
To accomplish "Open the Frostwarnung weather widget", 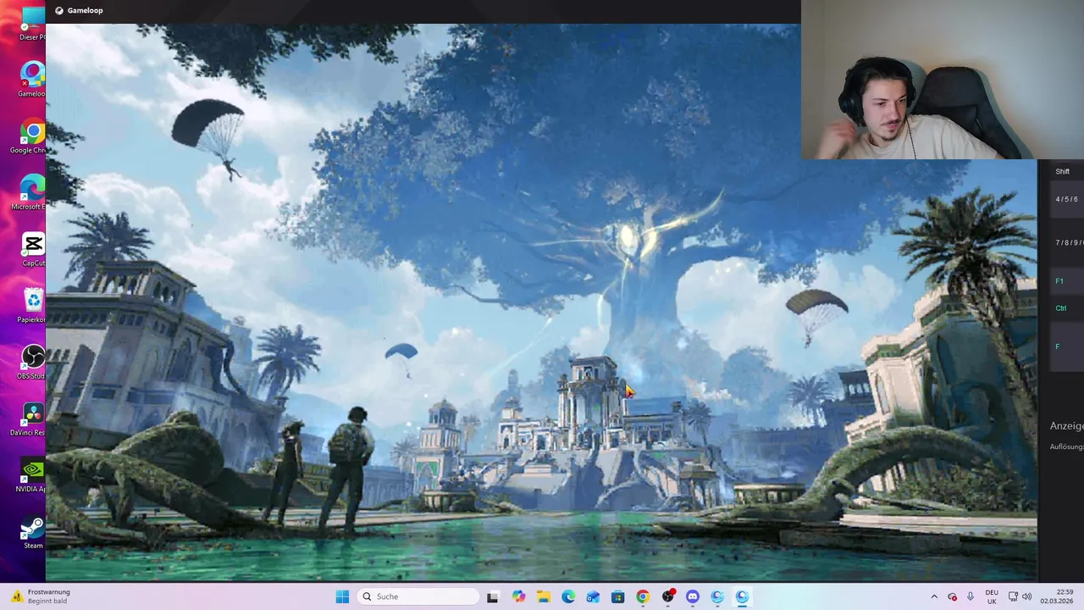I will (x=41, y=596).
